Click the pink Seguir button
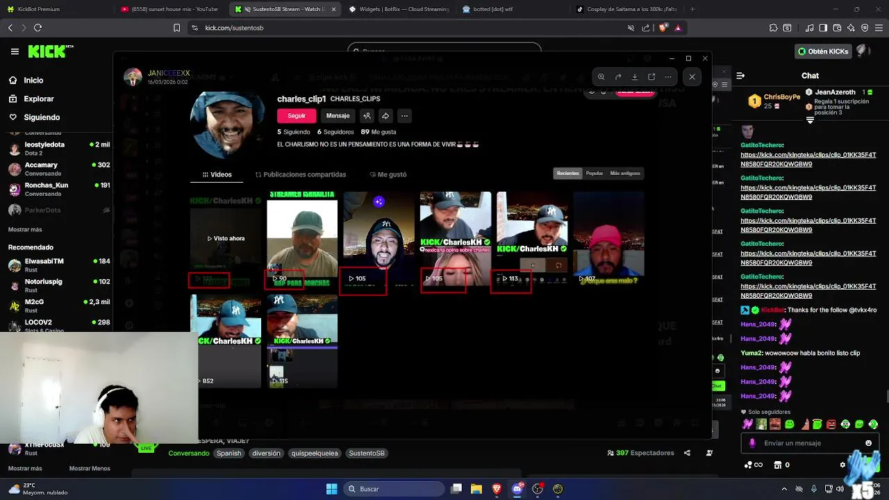 coord(297,116)
